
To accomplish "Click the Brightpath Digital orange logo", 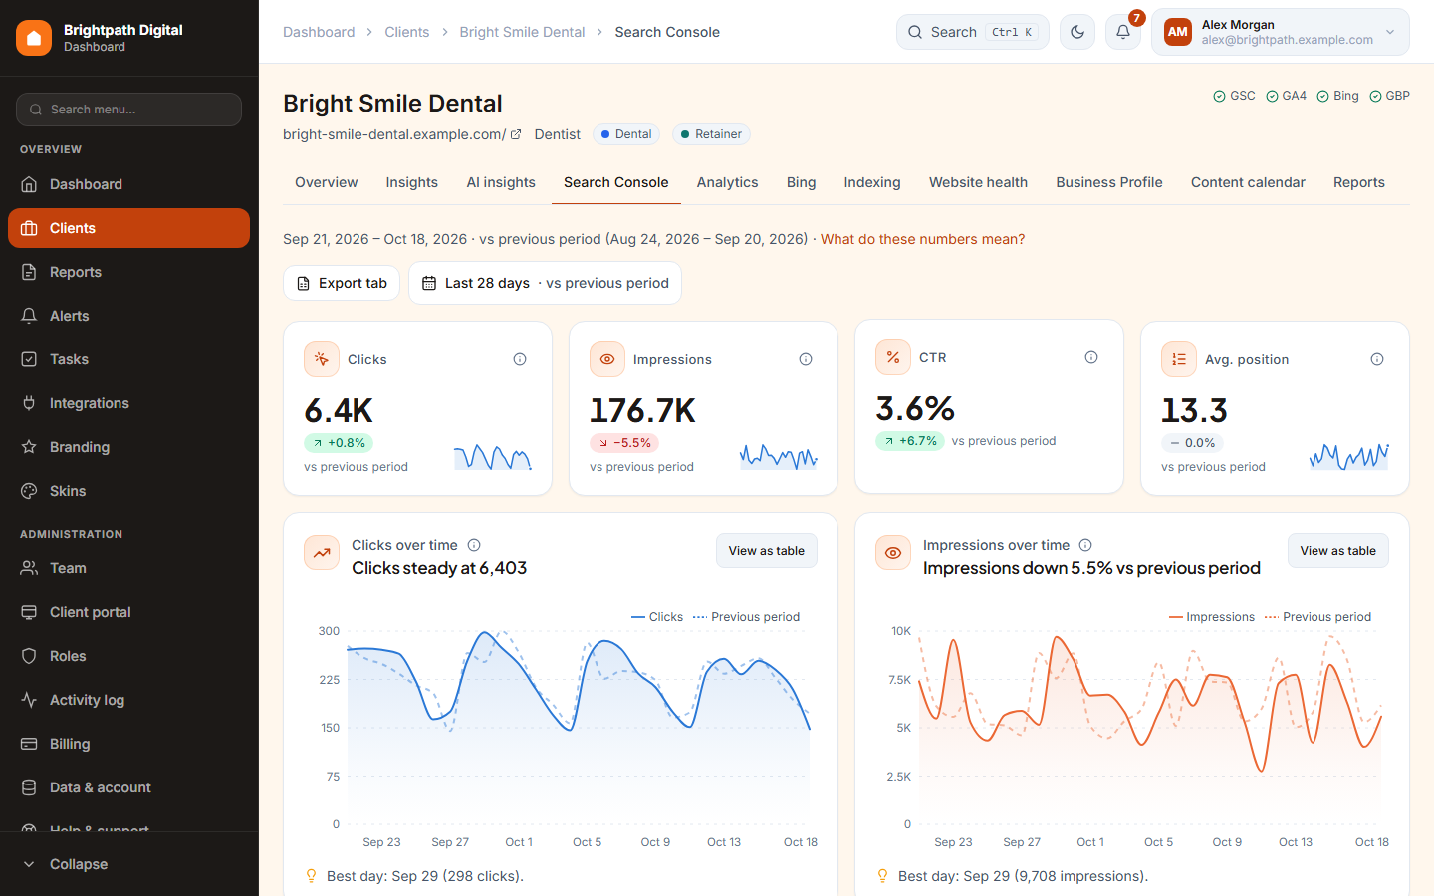I will [34, 38].
